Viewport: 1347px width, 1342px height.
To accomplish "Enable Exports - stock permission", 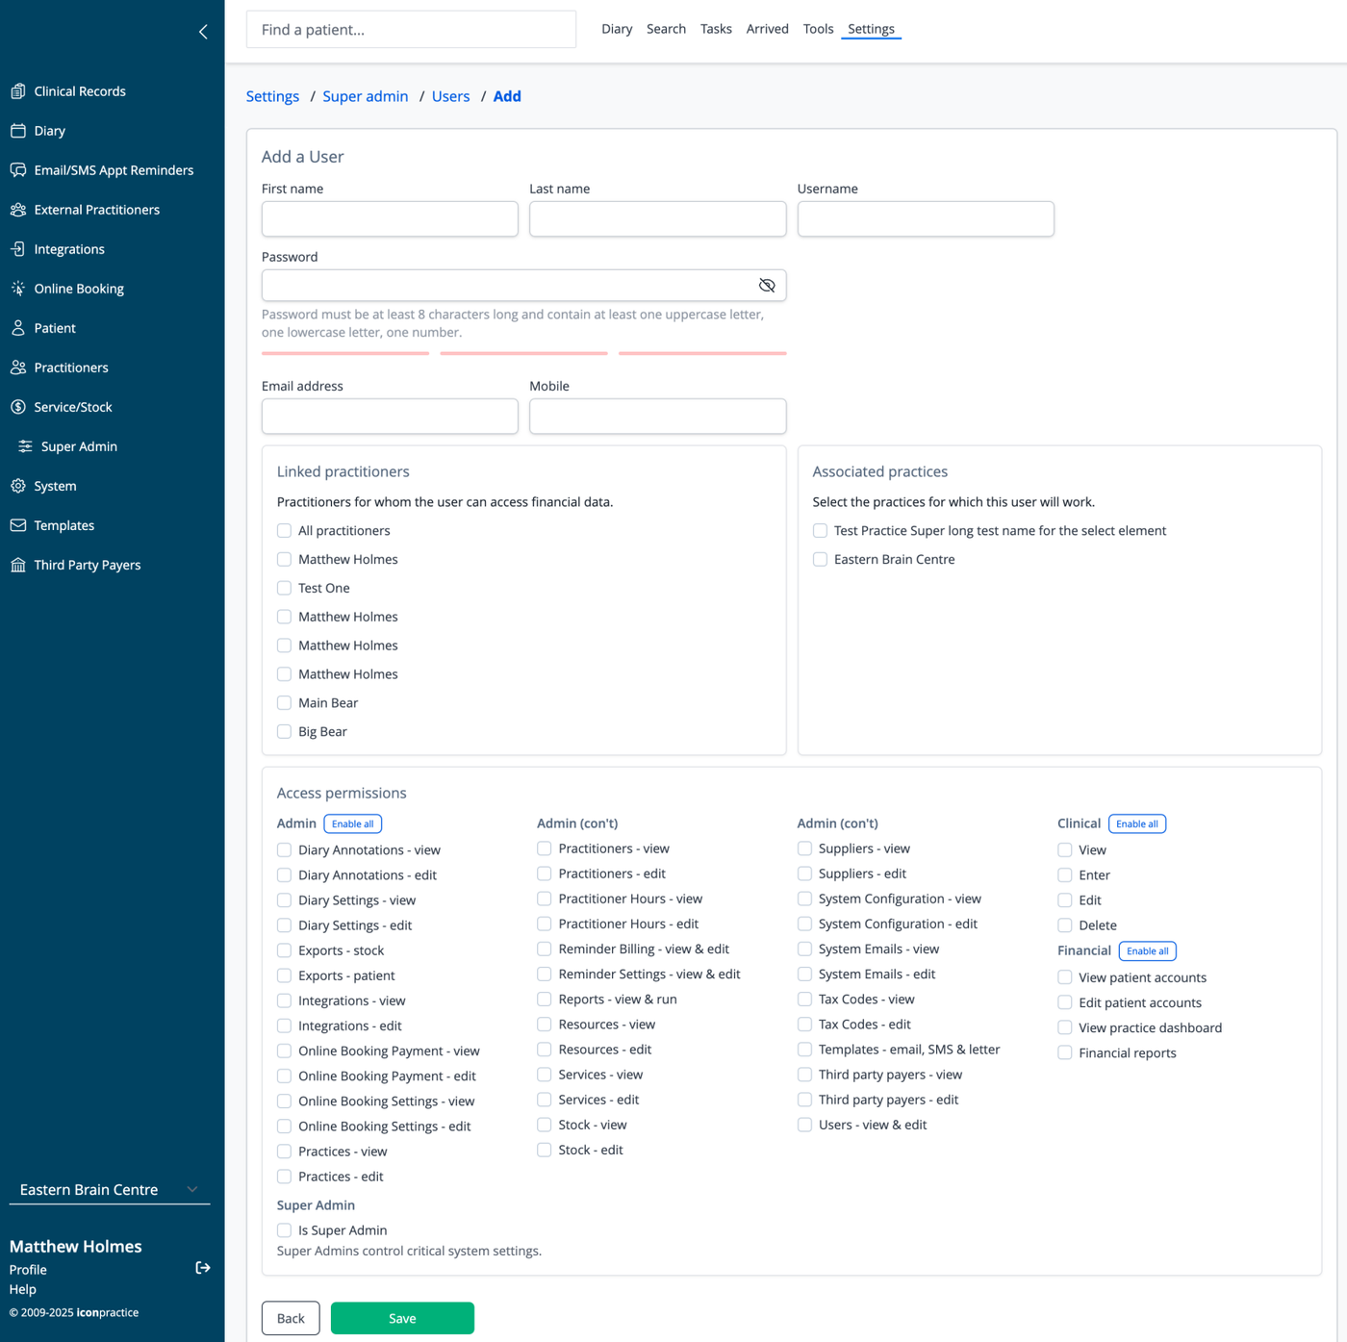I will tap(284, 950).
